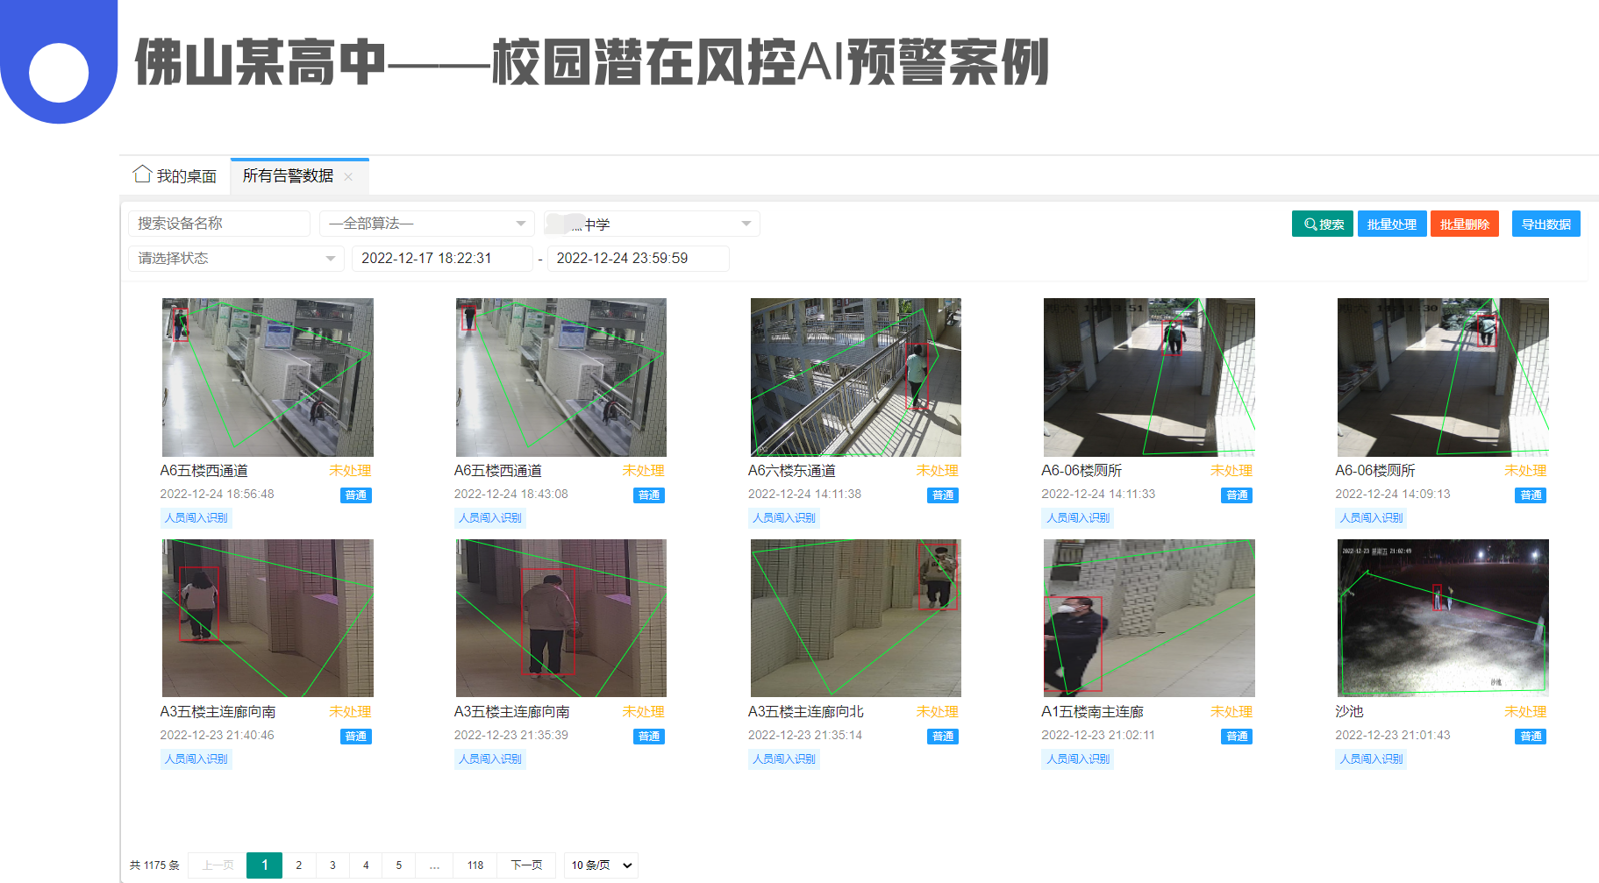This screenshot has height=883, width=1599.
Task: Open A6五楼西通道 18:43:08 alarm thumbnail
Action: 561,377
